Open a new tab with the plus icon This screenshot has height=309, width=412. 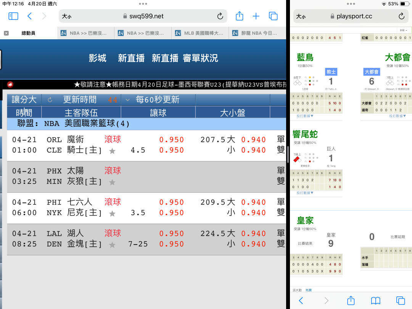[x=256, y=16]
